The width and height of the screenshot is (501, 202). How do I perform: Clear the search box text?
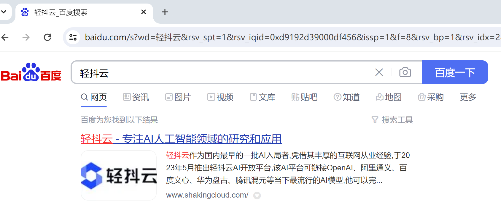click(x=379, y=72)
